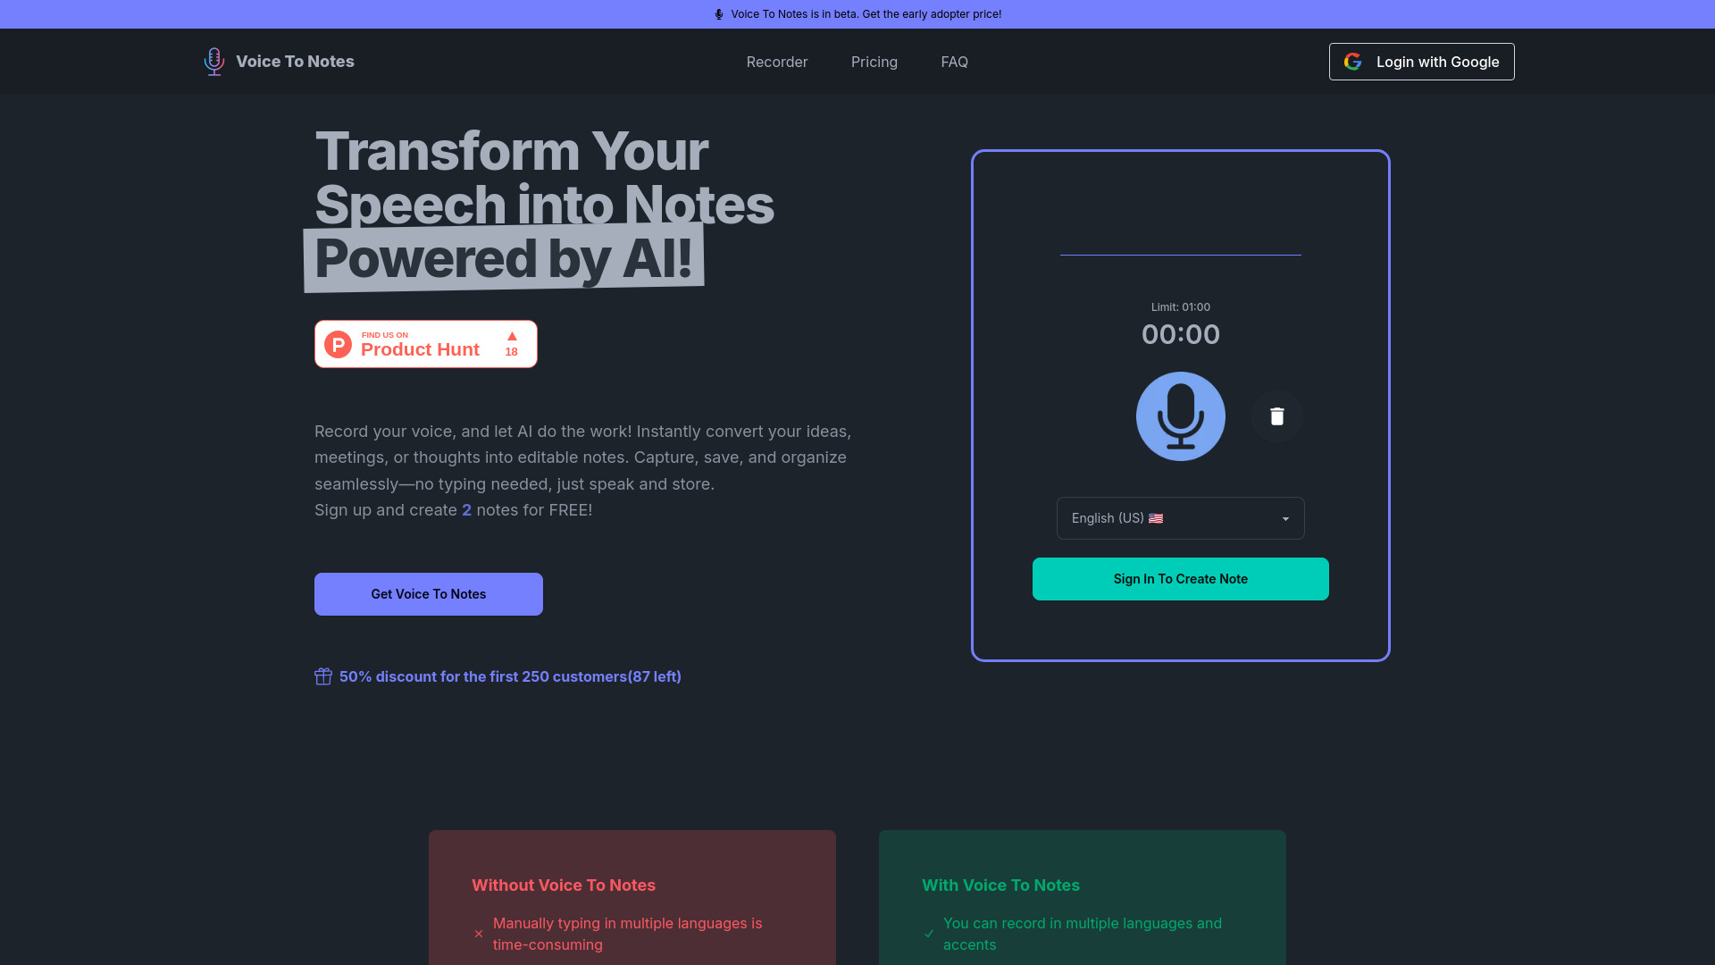Viewport: 1715px width, 965px height.
Task: Click Get Voice To Notes button
Action: [x=429, y=594]
